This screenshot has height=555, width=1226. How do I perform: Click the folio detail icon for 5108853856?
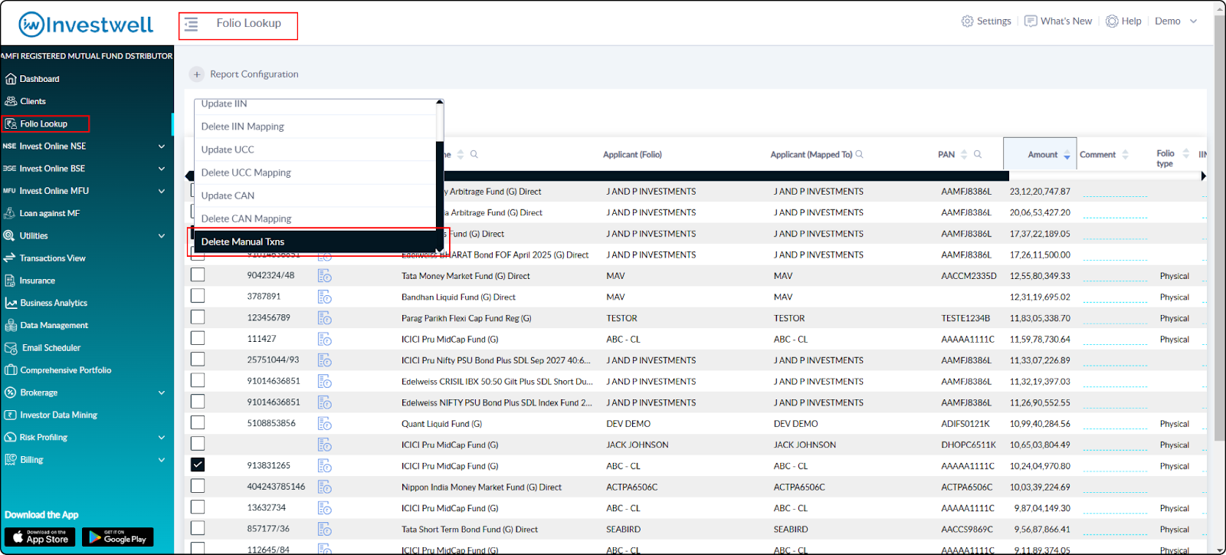(x=325, y=424)
